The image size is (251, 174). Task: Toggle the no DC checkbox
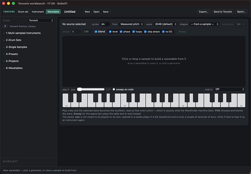[163, 32]
